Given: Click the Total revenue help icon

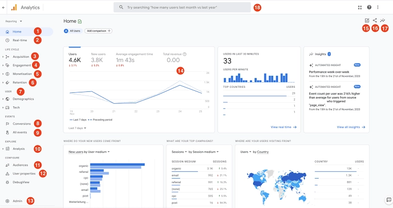Looking at the screenshot, I should click(x=185, y=54).
